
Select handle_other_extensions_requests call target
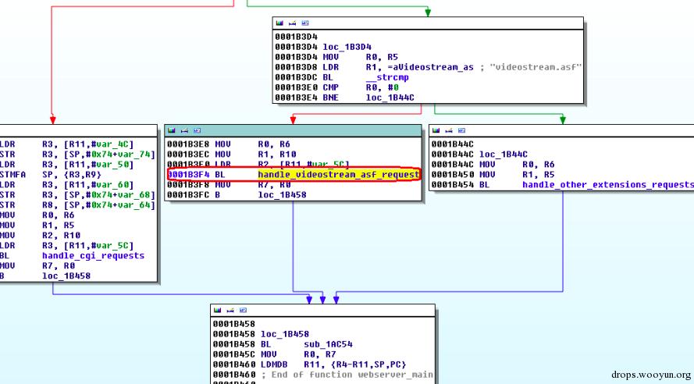tap(607, 184)
